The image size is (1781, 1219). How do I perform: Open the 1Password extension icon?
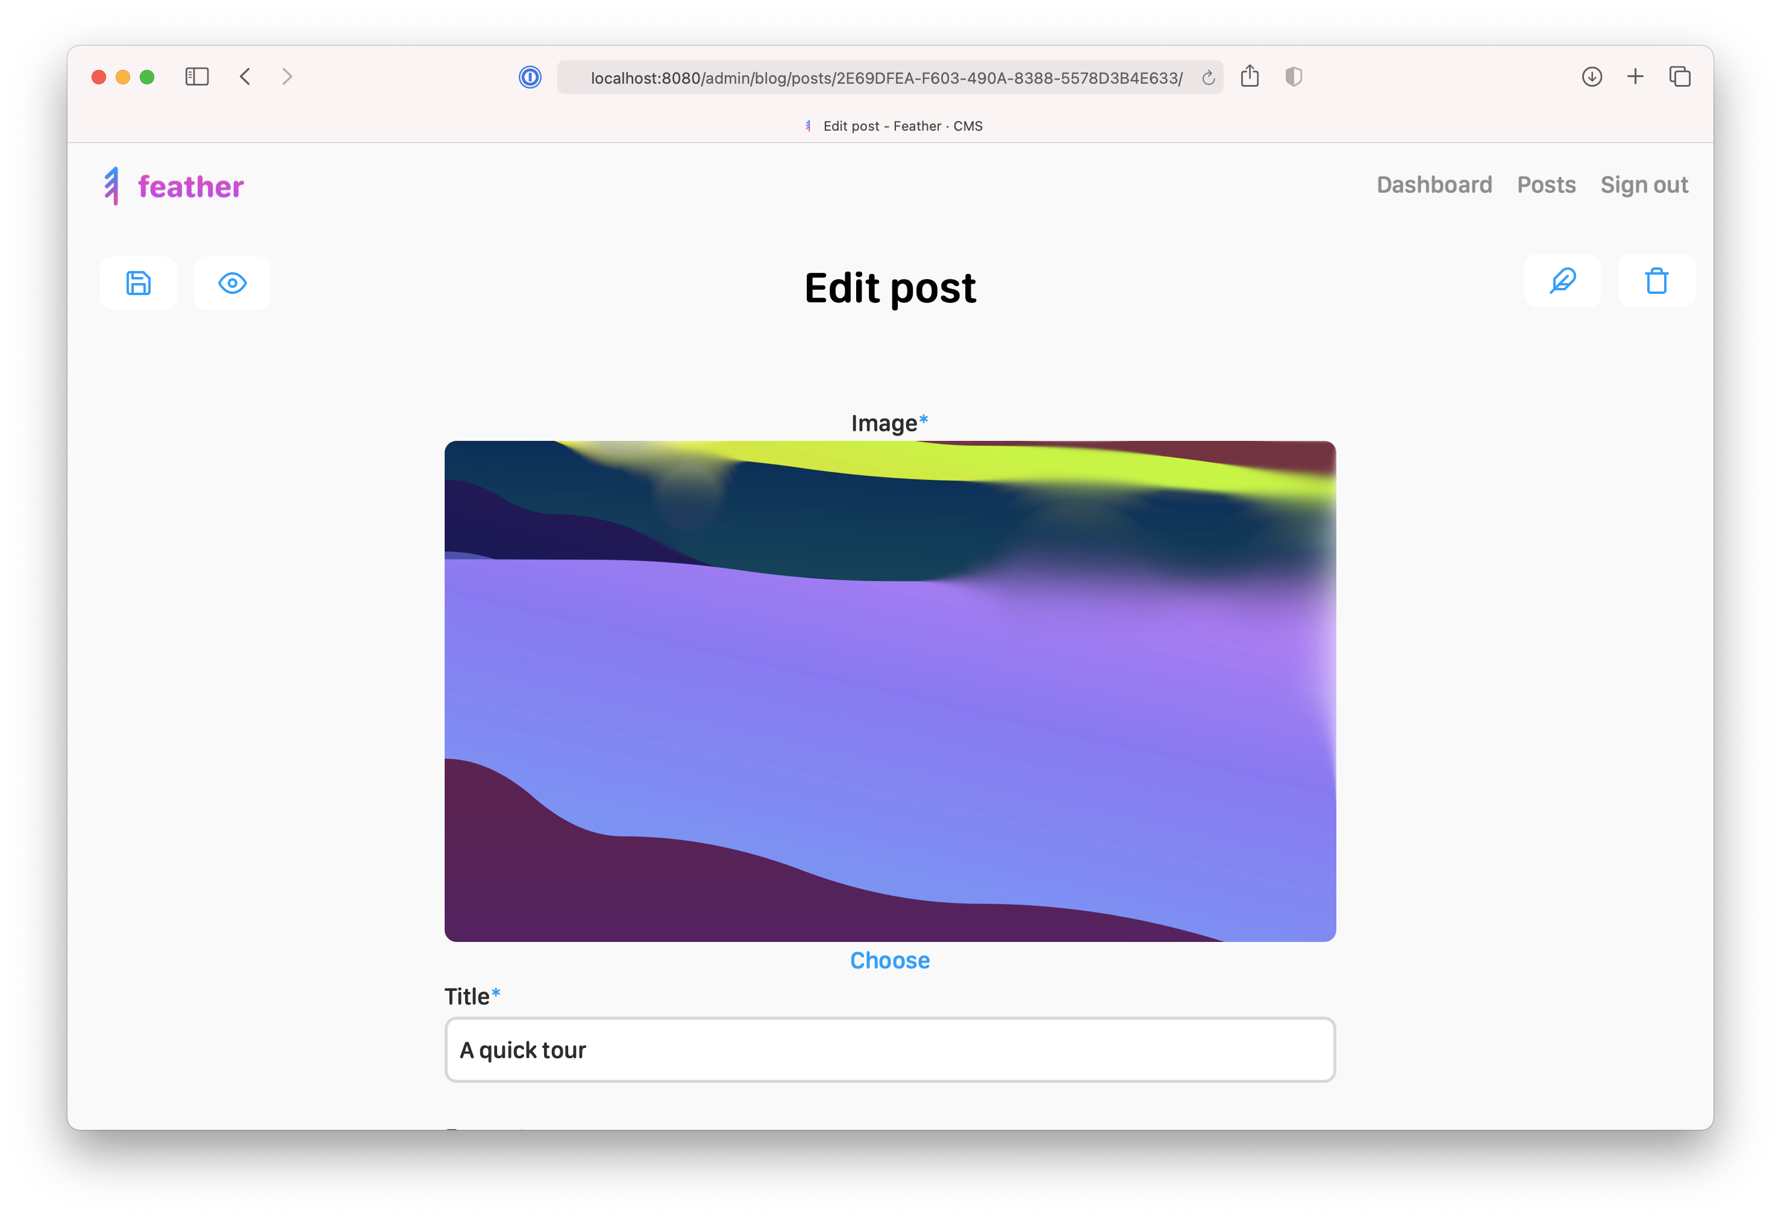pyautogui.click(x=530, y=76)
